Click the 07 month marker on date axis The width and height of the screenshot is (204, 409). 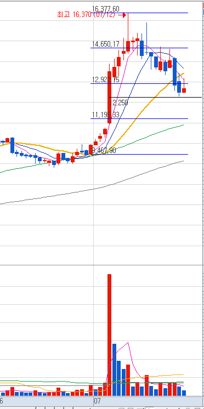click(97, 400)
